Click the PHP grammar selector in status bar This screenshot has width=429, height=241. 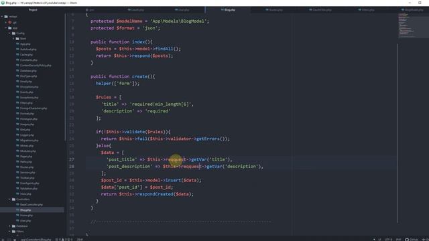399,240
